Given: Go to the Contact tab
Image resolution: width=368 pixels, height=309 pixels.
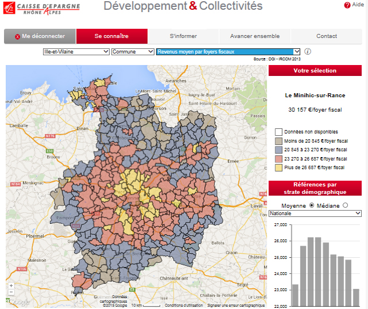Looking at the screenshot, I should tap(327, 36).
